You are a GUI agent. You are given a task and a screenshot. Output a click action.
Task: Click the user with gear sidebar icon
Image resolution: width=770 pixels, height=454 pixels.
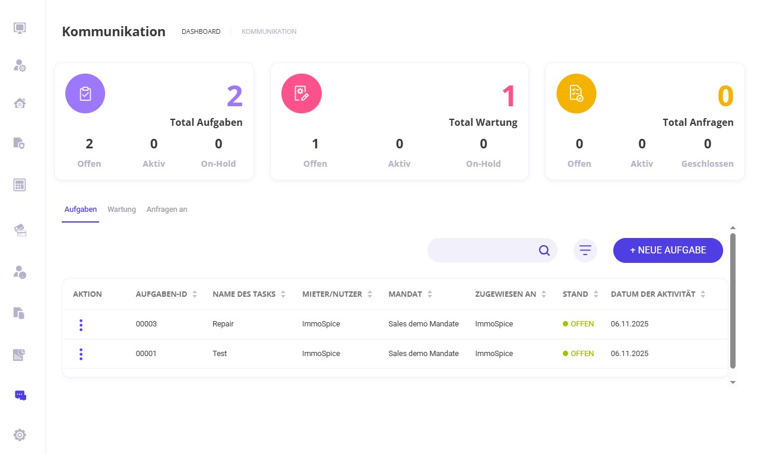20,66
